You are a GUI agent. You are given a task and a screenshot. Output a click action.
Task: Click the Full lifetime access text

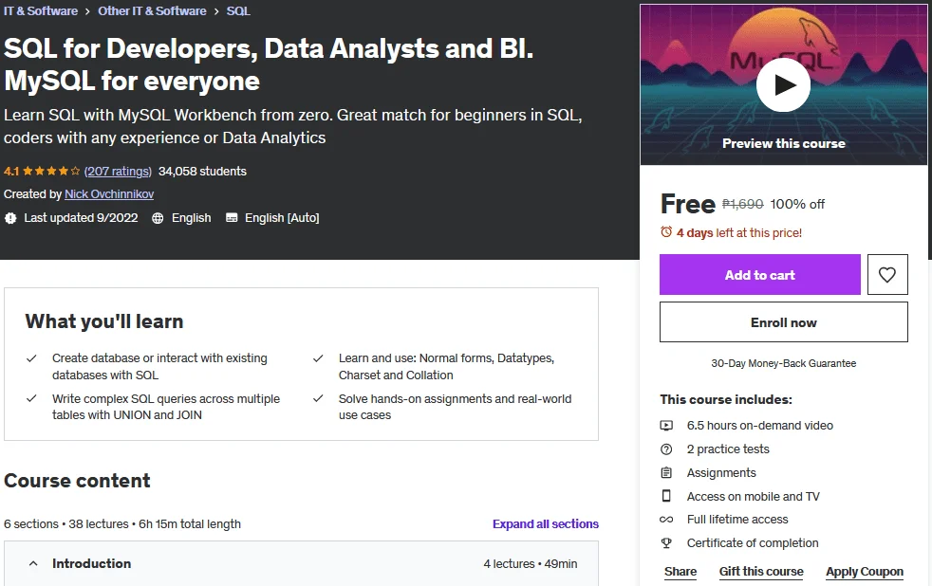pos(737,520)
